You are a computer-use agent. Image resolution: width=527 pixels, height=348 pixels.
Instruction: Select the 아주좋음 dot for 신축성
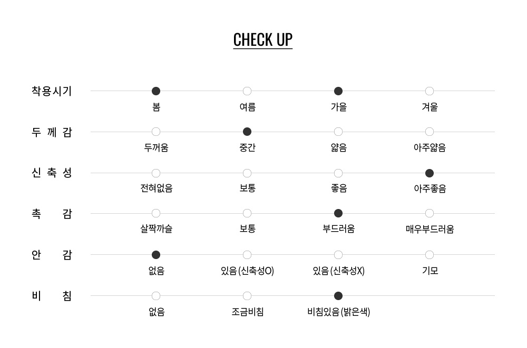(x=430, y=173)
